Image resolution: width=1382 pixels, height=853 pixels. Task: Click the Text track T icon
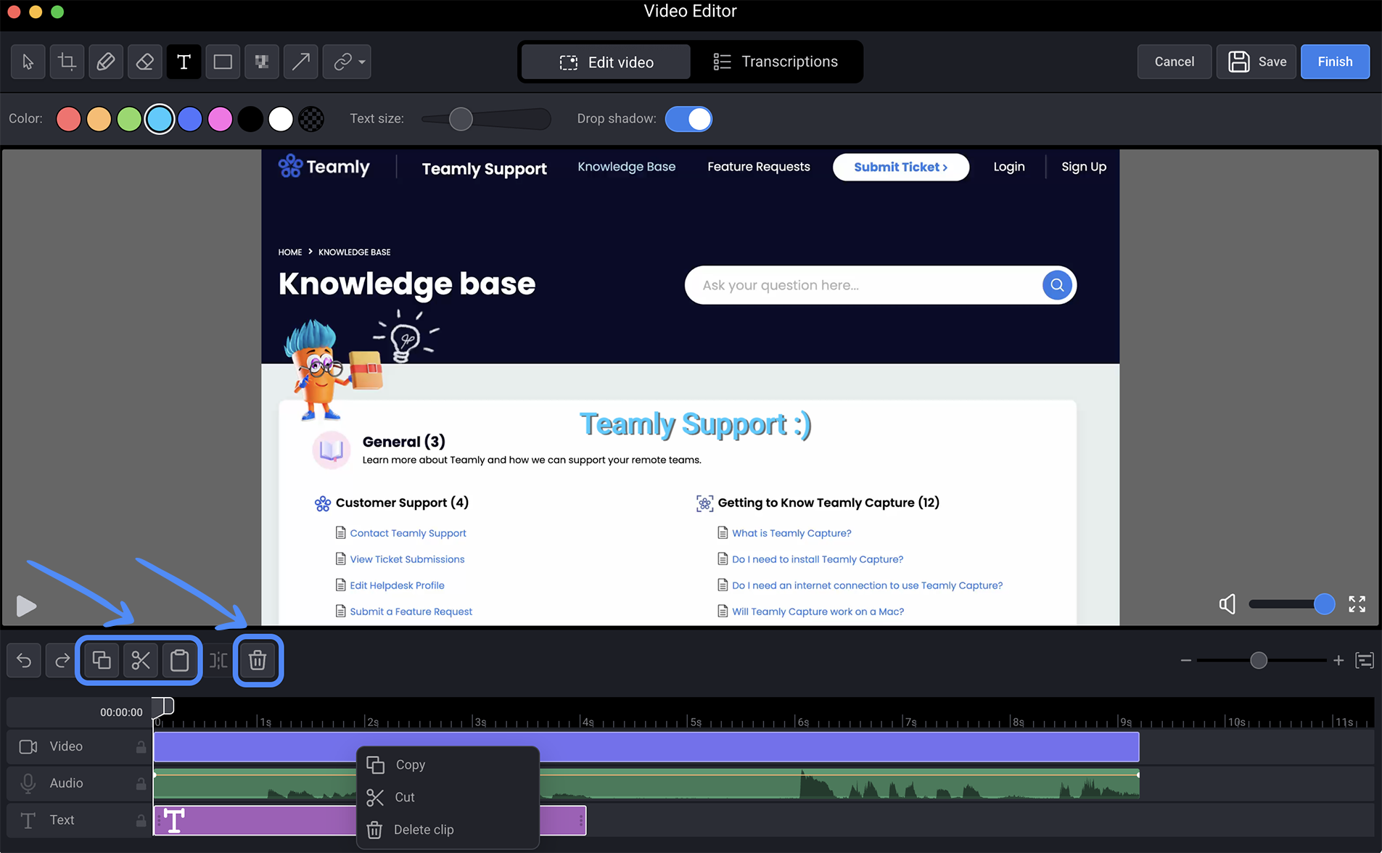tap(28, 820)
